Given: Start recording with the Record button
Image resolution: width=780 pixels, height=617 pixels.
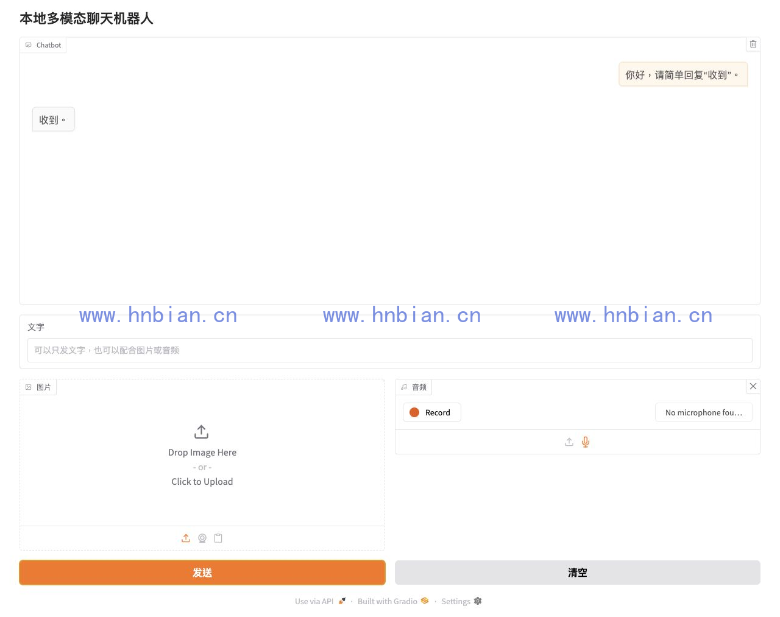Looking at the screenshot, I should pyautogui.click(x=432, y=412).
